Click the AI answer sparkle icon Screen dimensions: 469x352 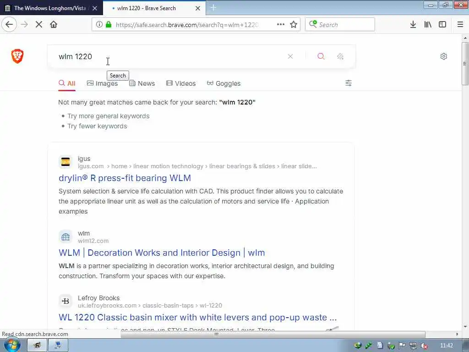point(340,56)
